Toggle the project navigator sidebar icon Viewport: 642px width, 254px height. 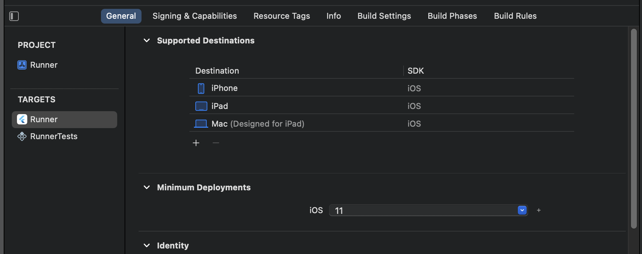[14, 16]
